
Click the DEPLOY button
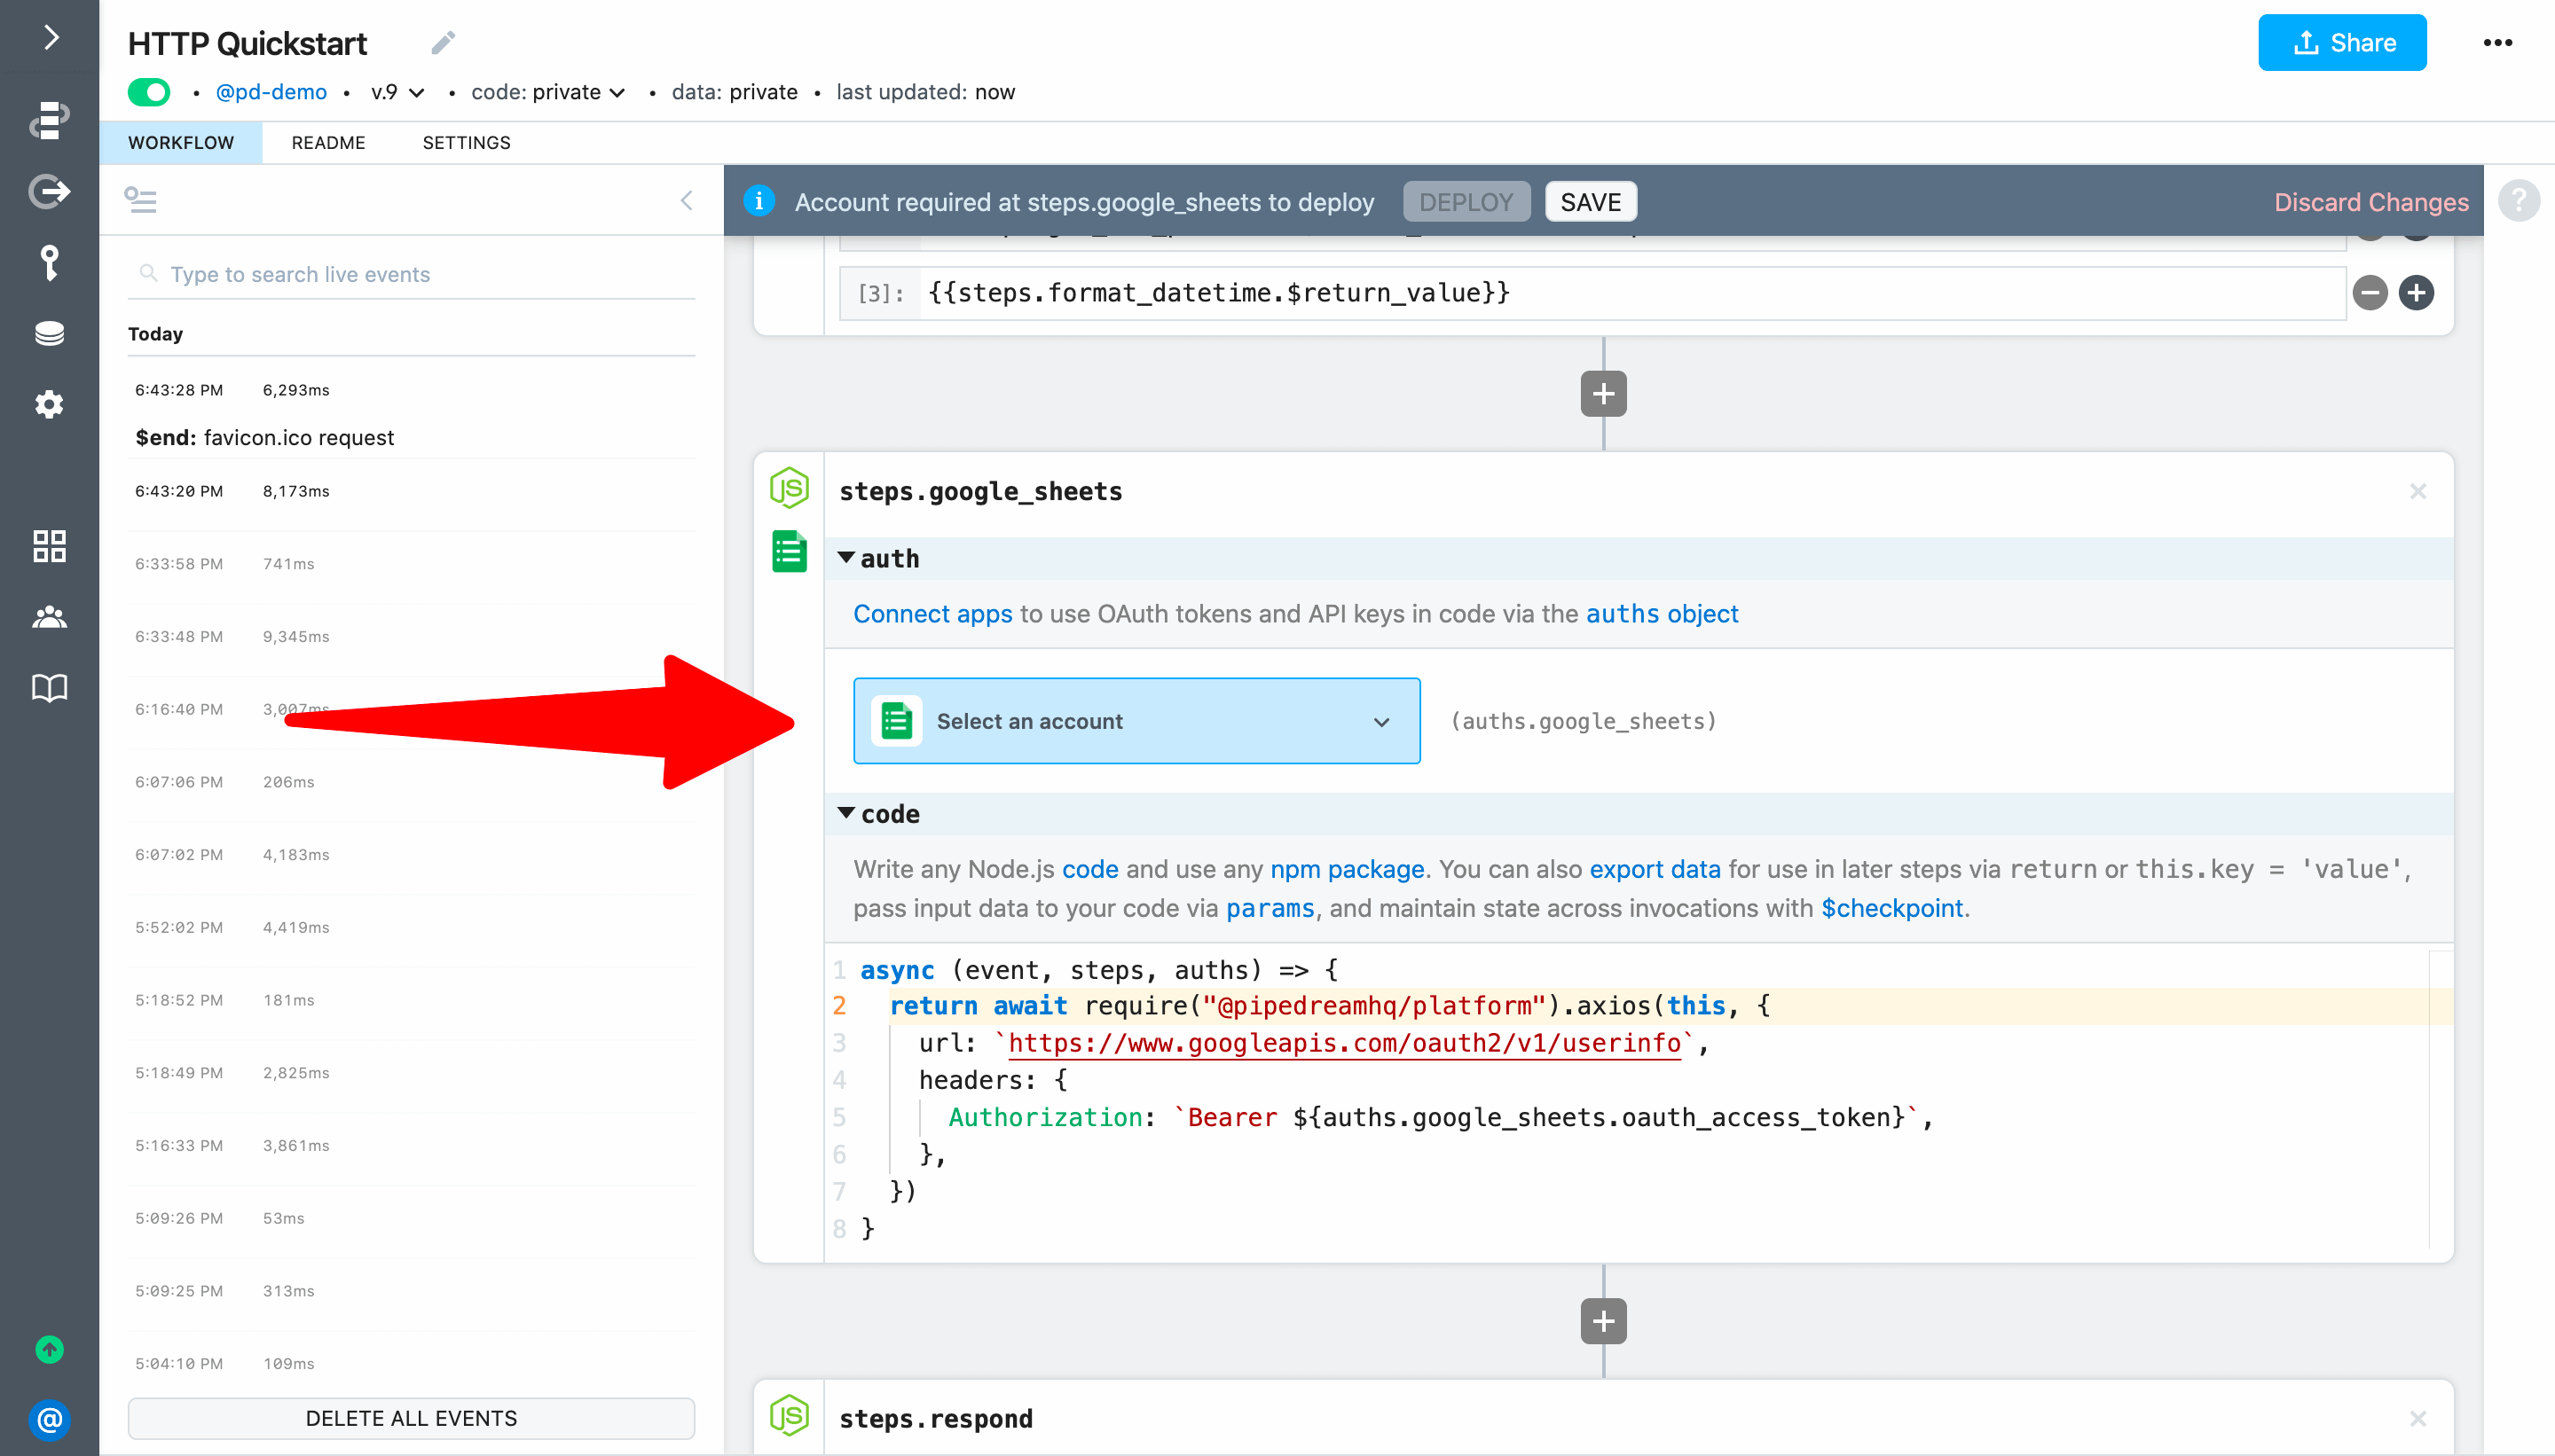click(x=1467, y=202)
